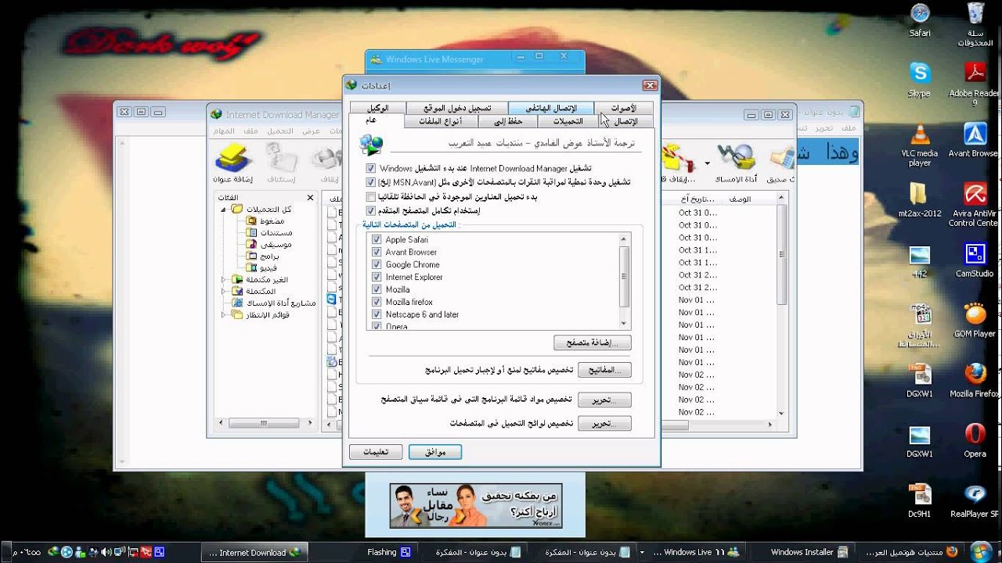Expand the Finished (المكتملة) tree node
Image resolution: width=1002 pixels, height=563 pixels.
coord(223,291)
